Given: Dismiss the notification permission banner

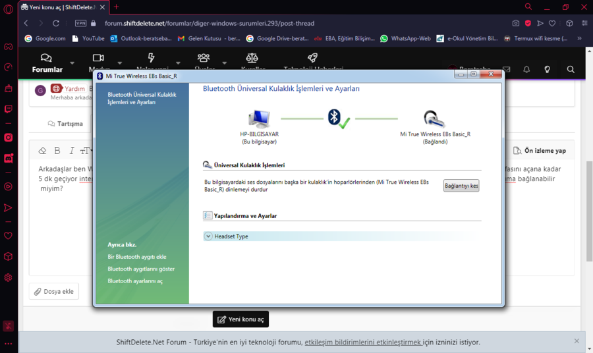Looking at the screenshot, I should pos(577,341).
